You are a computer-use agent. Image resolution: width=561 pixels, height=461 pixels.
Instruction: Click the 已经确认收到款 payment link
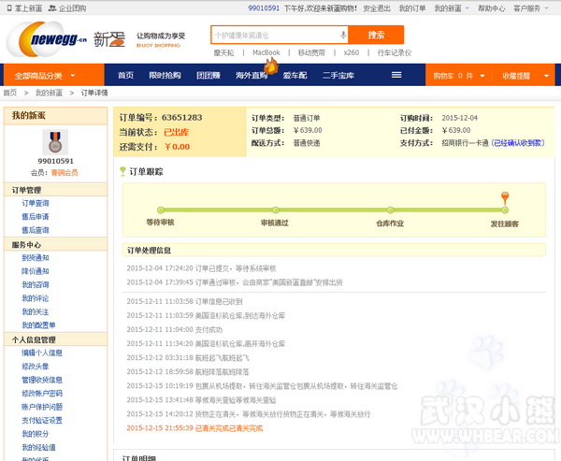pyautogui.click(x=518, y=143)
